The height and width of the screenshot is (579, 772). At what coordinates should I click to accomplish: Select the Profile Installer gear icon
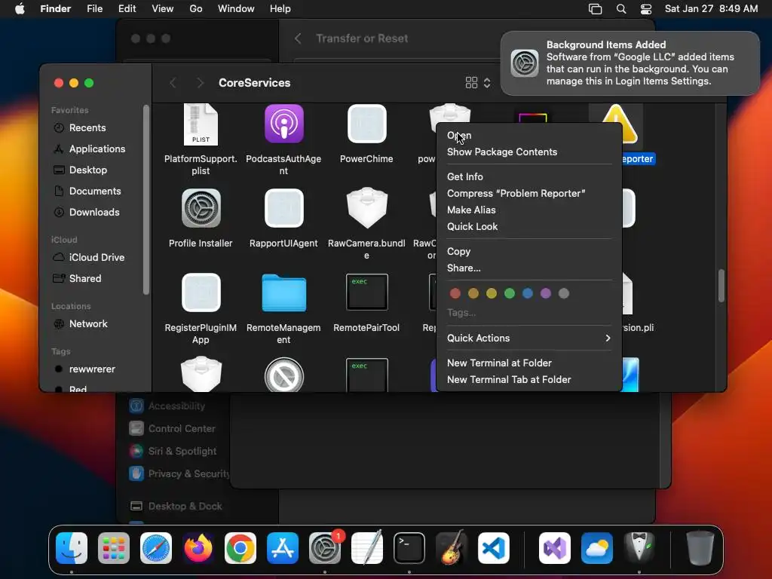(201, 208)
